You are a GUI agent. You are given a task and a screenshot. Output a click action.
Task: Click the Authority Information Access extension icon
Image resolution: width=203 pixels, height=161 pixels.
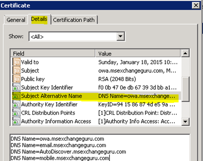pyautogui.click(x=16, y=121)
